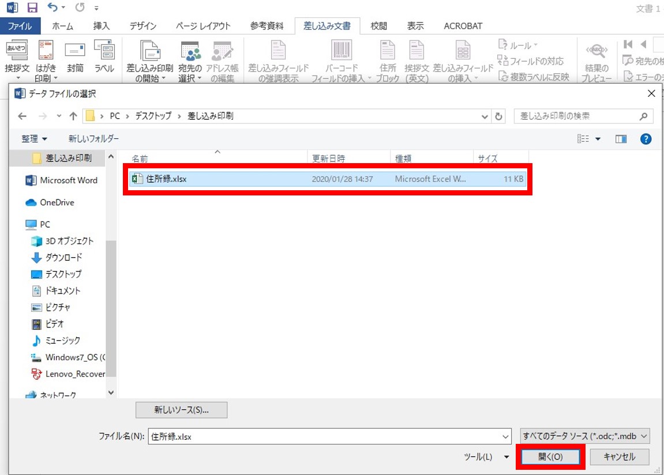
Task: Open the 整理 organize dropdown
Action: (34, 139)
